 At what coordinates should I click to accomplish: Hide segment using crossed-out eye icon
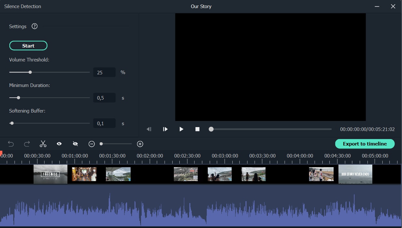(75, 144)
